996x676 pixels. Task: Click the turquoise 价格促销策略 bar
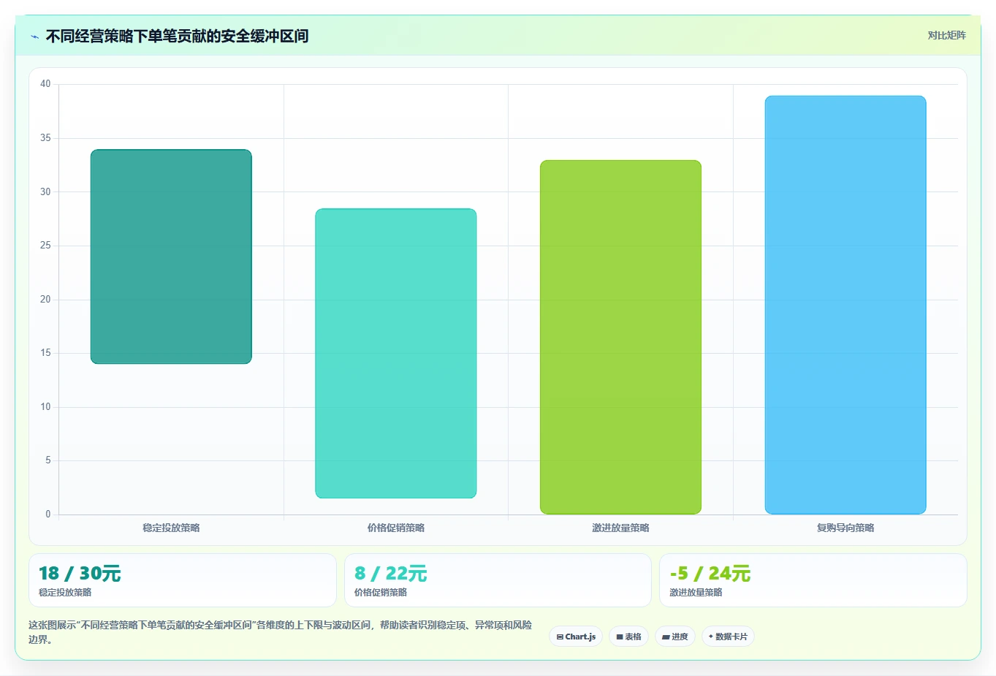point(396,354)
